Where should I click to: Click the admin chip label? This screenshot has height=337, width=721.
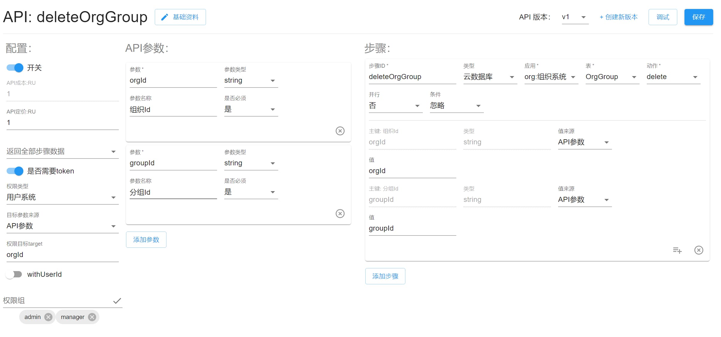tap(32, 317)
